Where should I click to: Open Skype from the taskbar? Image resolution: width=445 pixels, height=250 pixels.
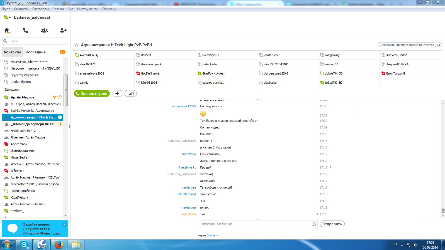point(25,245)
